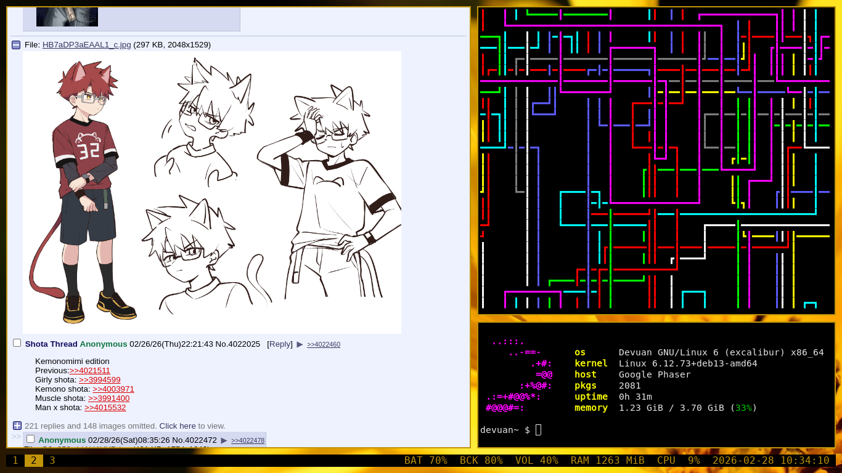
Task: Click the CPU 9% status entry
Action: coord(679,461)
